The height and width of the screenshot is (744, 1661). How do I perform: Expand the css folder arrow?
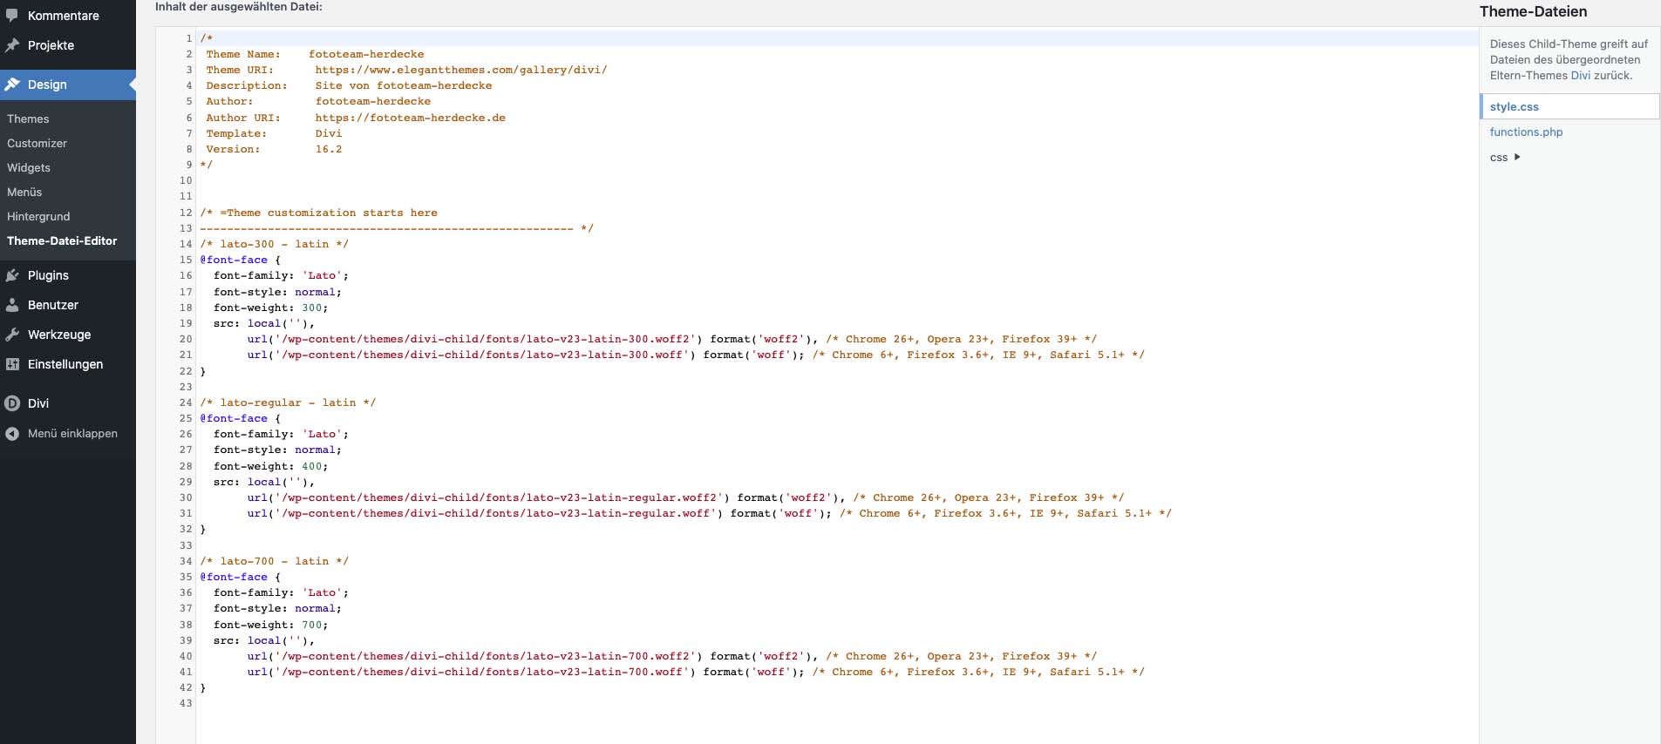tap(1517, 157)
